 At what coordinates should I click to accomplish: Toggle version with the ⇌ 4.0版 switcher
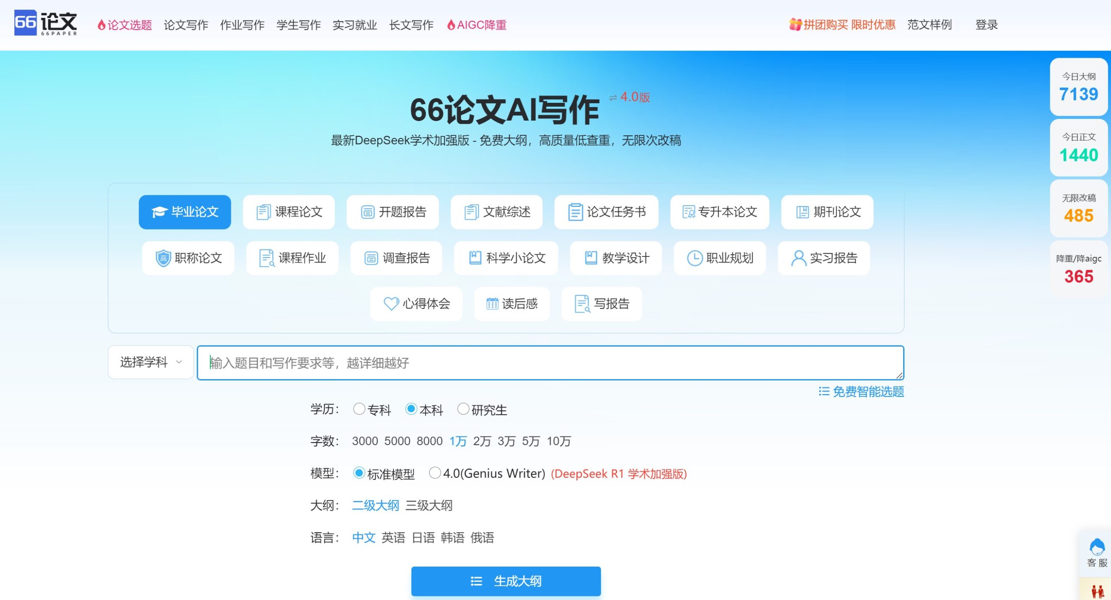(x=631, y=98)
